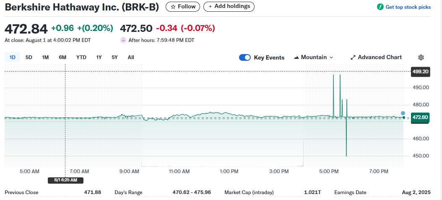This screenshot has height=200, width=442.
Task: Select the 5Y chart range
Action: pyautogui.click(x=114, y=57)
